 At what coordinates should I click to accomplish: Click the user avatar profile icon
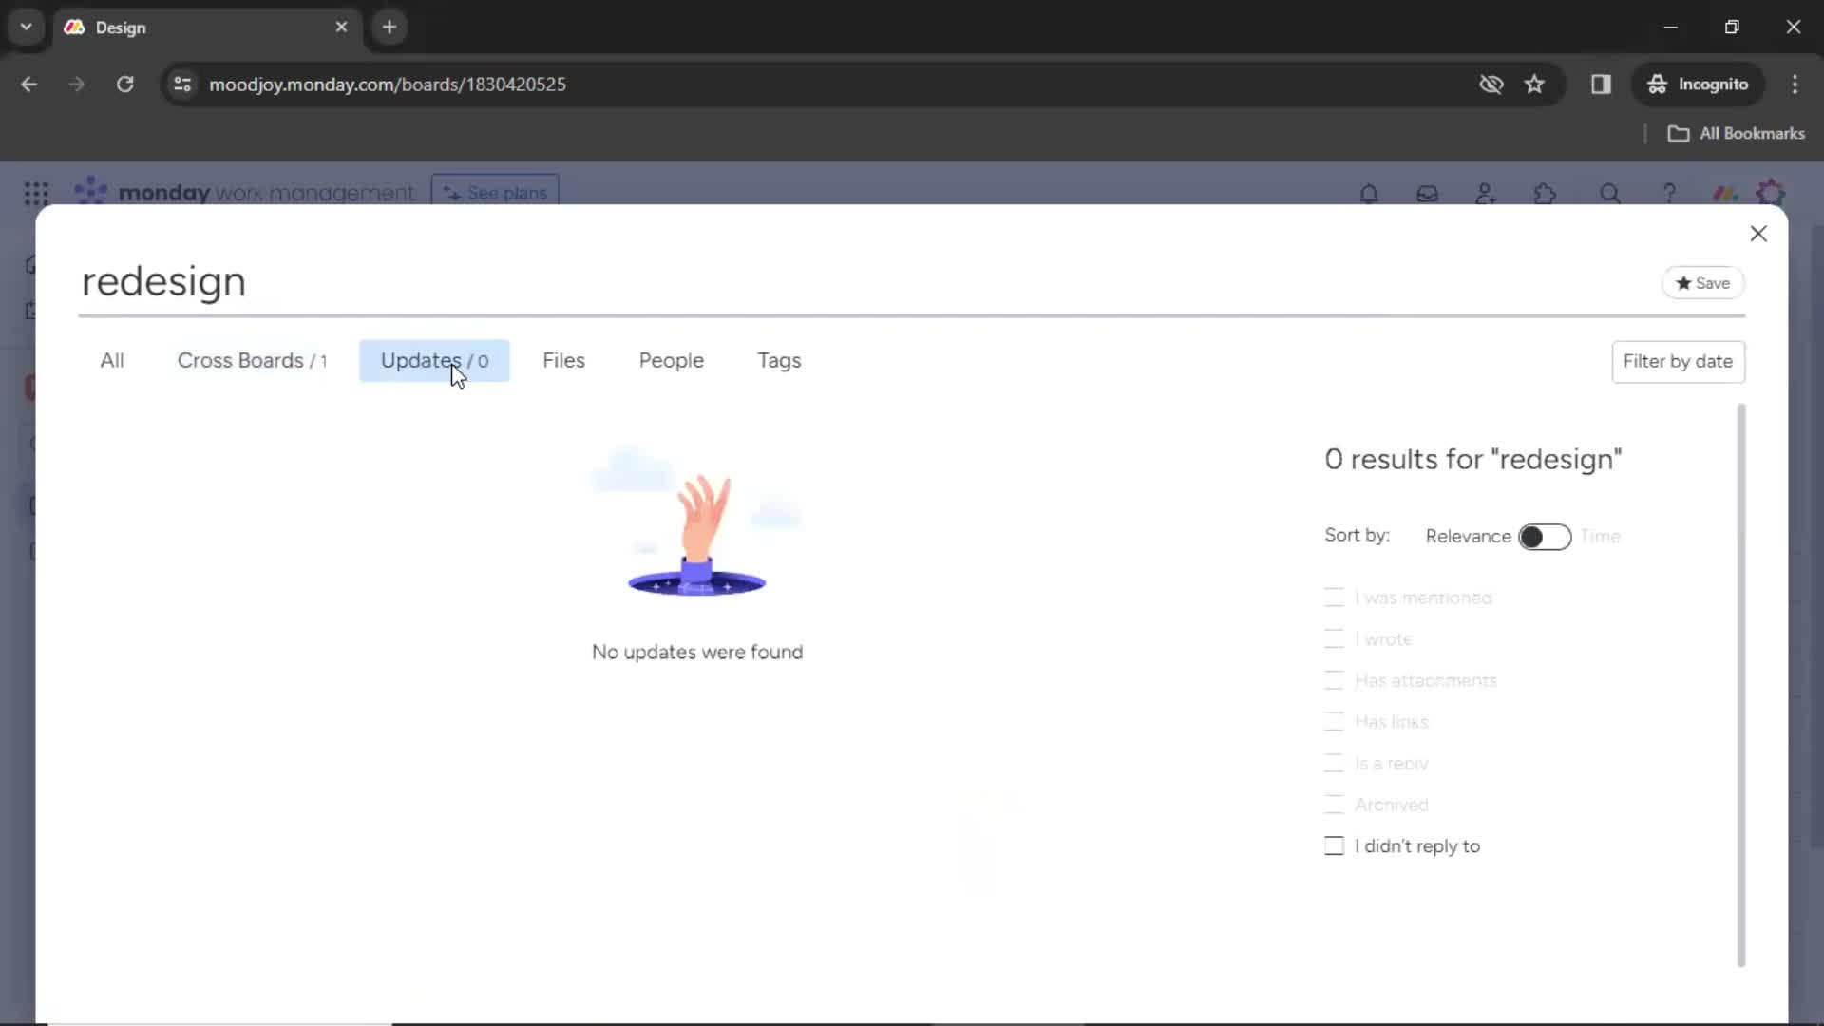click(x=1776, y=193)
